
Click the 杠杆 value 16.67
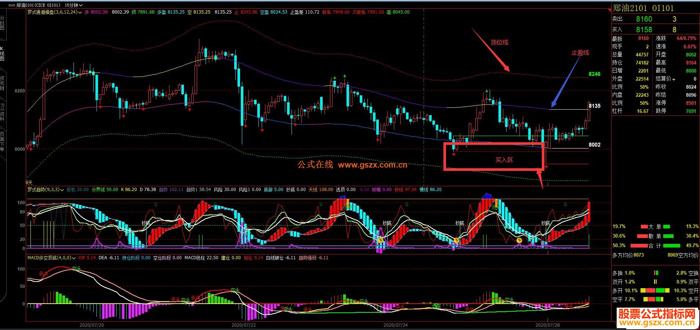(643, 111)
